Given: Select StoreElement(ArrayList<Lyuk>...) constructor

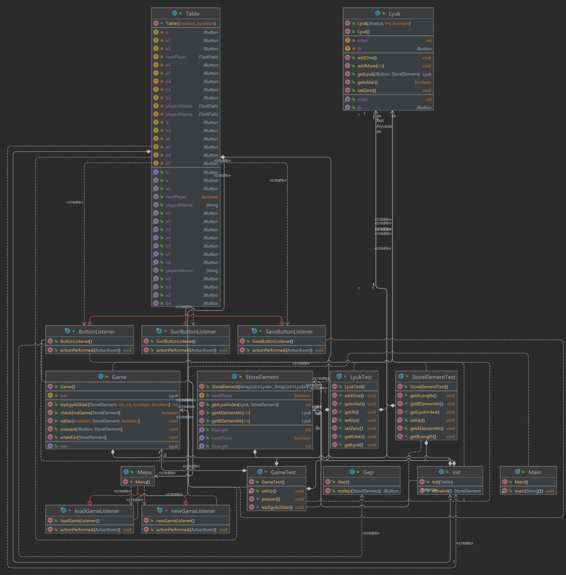Looking at the screenshot, I should [255, 386].
